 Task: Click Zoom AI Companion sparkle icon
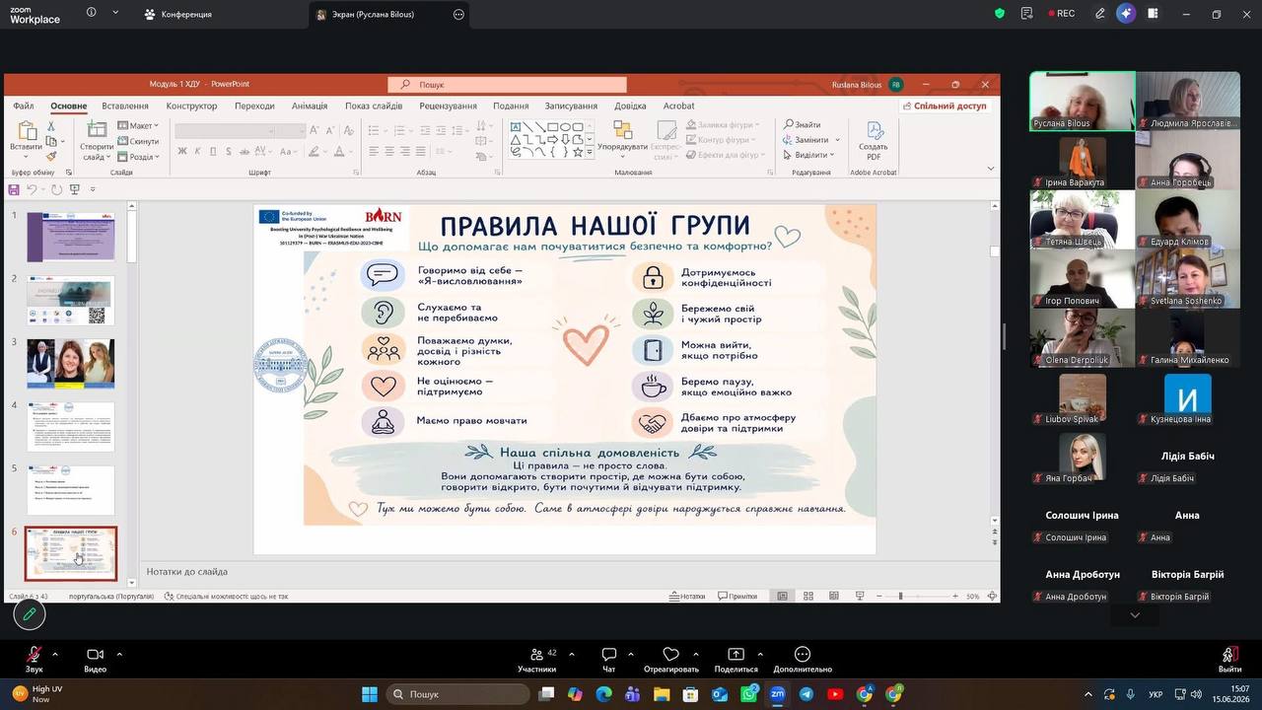pyautogui.click(x=1127, y=14)
